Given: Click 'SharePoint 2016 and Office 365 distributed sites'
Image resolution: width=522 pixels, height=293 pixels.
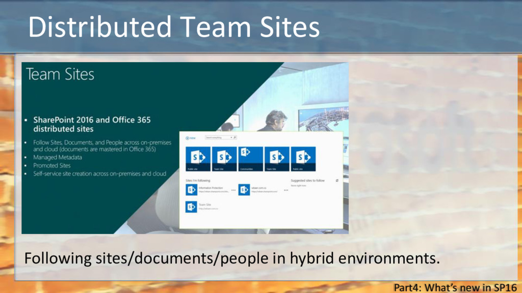Looking at the screenshot, I should click(92, 124).
